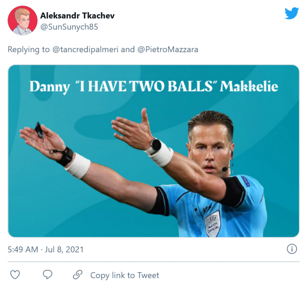Click the Jul 8, 2021 date
Viewport: 307px width, 284px height.
[x=64, y=250]
